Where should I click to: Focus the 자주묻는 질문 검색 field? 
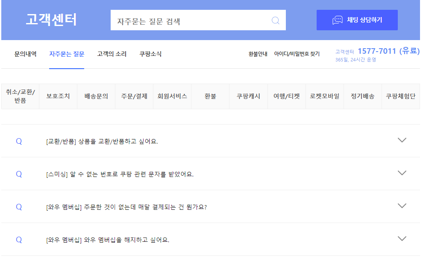point(198,20)
